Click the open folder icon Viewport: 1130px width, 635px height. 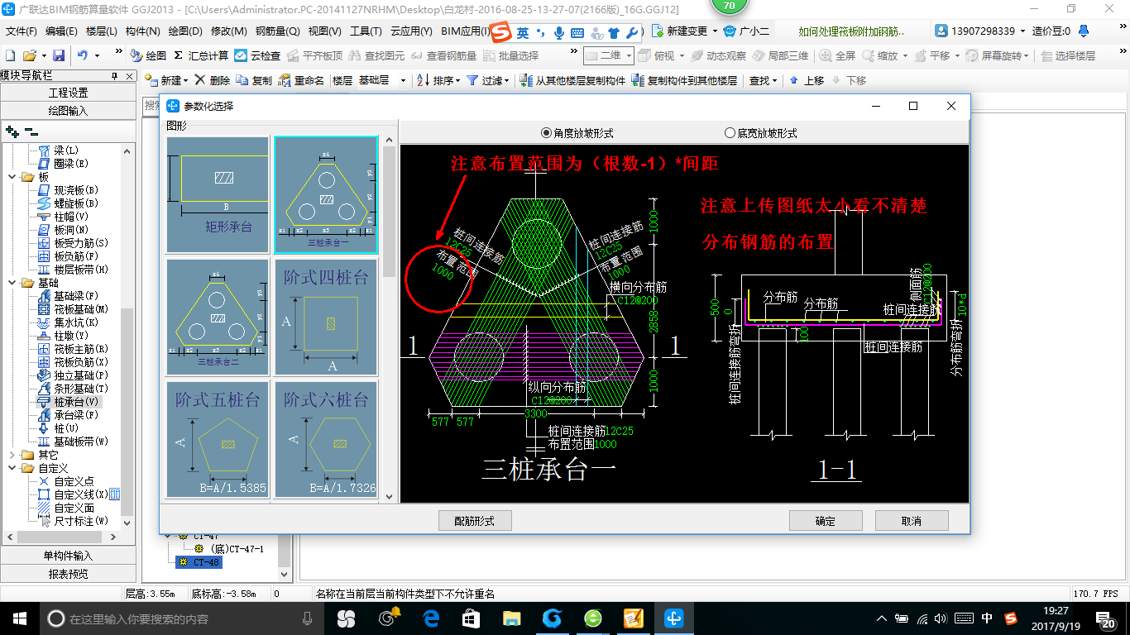pos(29,55)
